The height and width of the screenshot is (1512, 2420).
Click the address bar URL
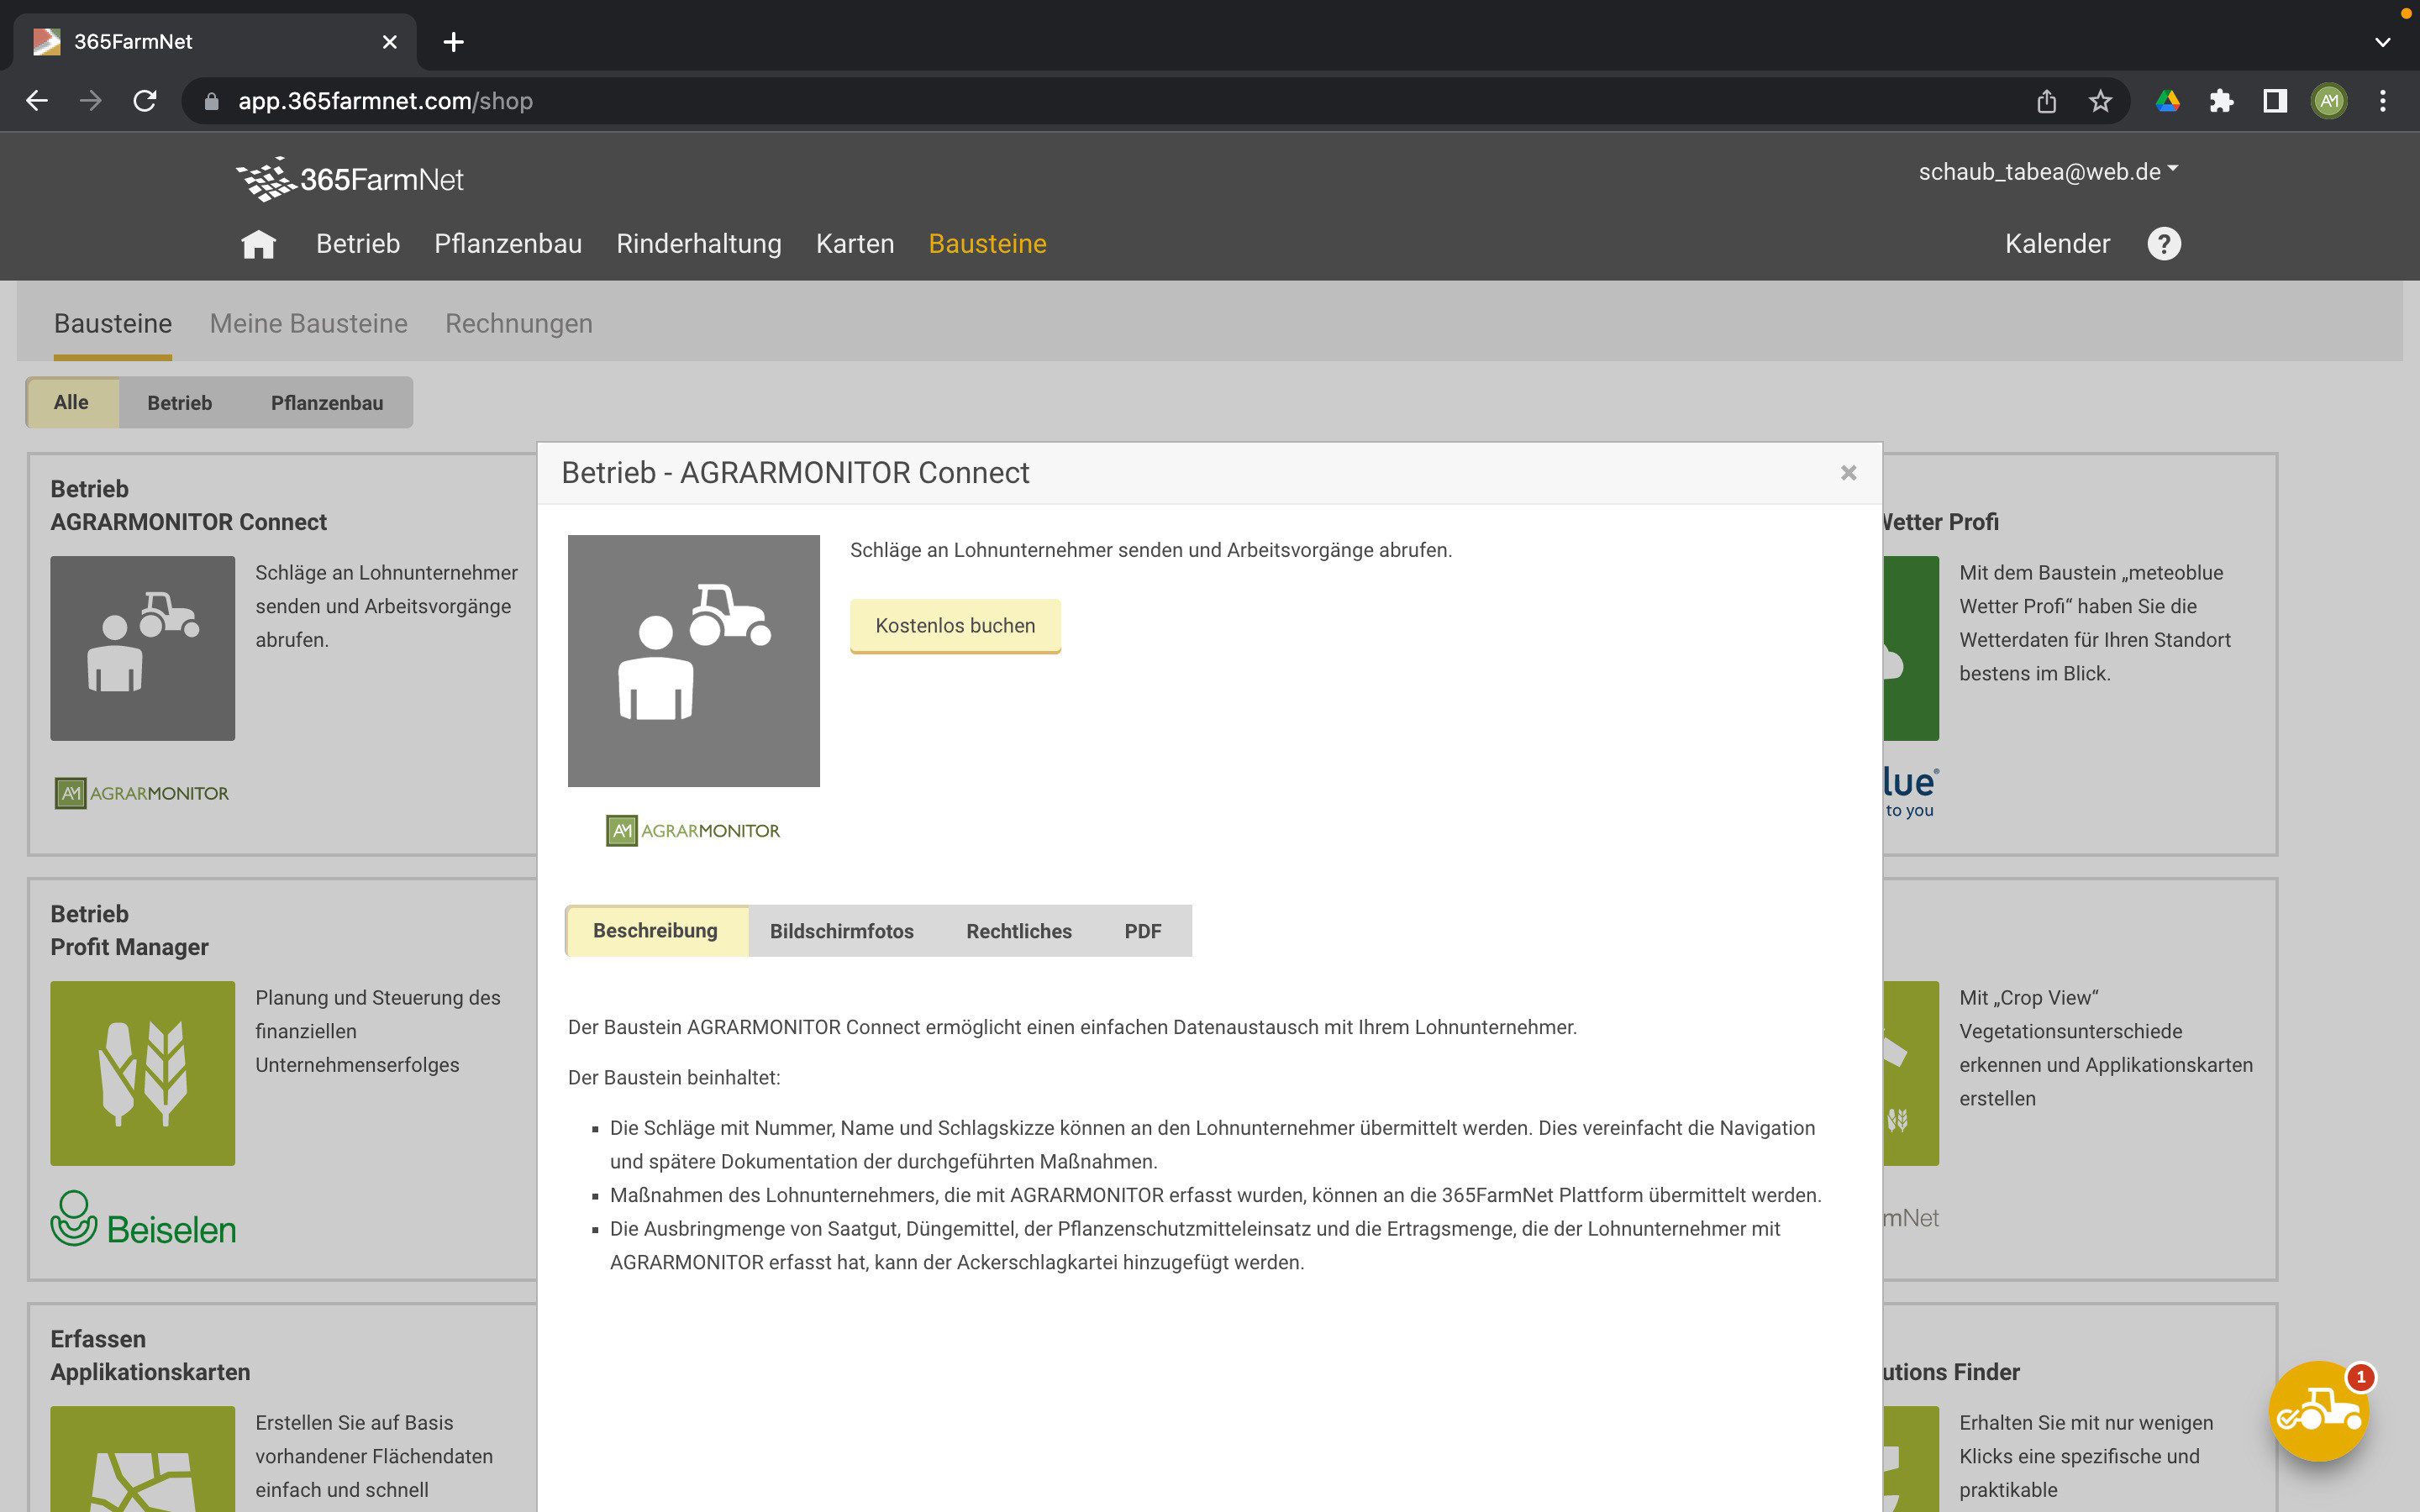click(385, 101)
